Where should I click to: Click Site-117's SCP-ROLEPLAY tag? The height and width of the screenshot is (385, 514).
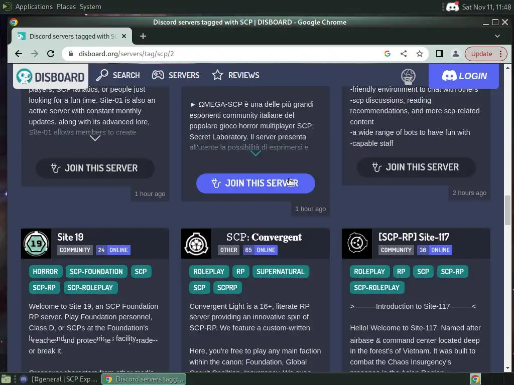tap(377, 287)
